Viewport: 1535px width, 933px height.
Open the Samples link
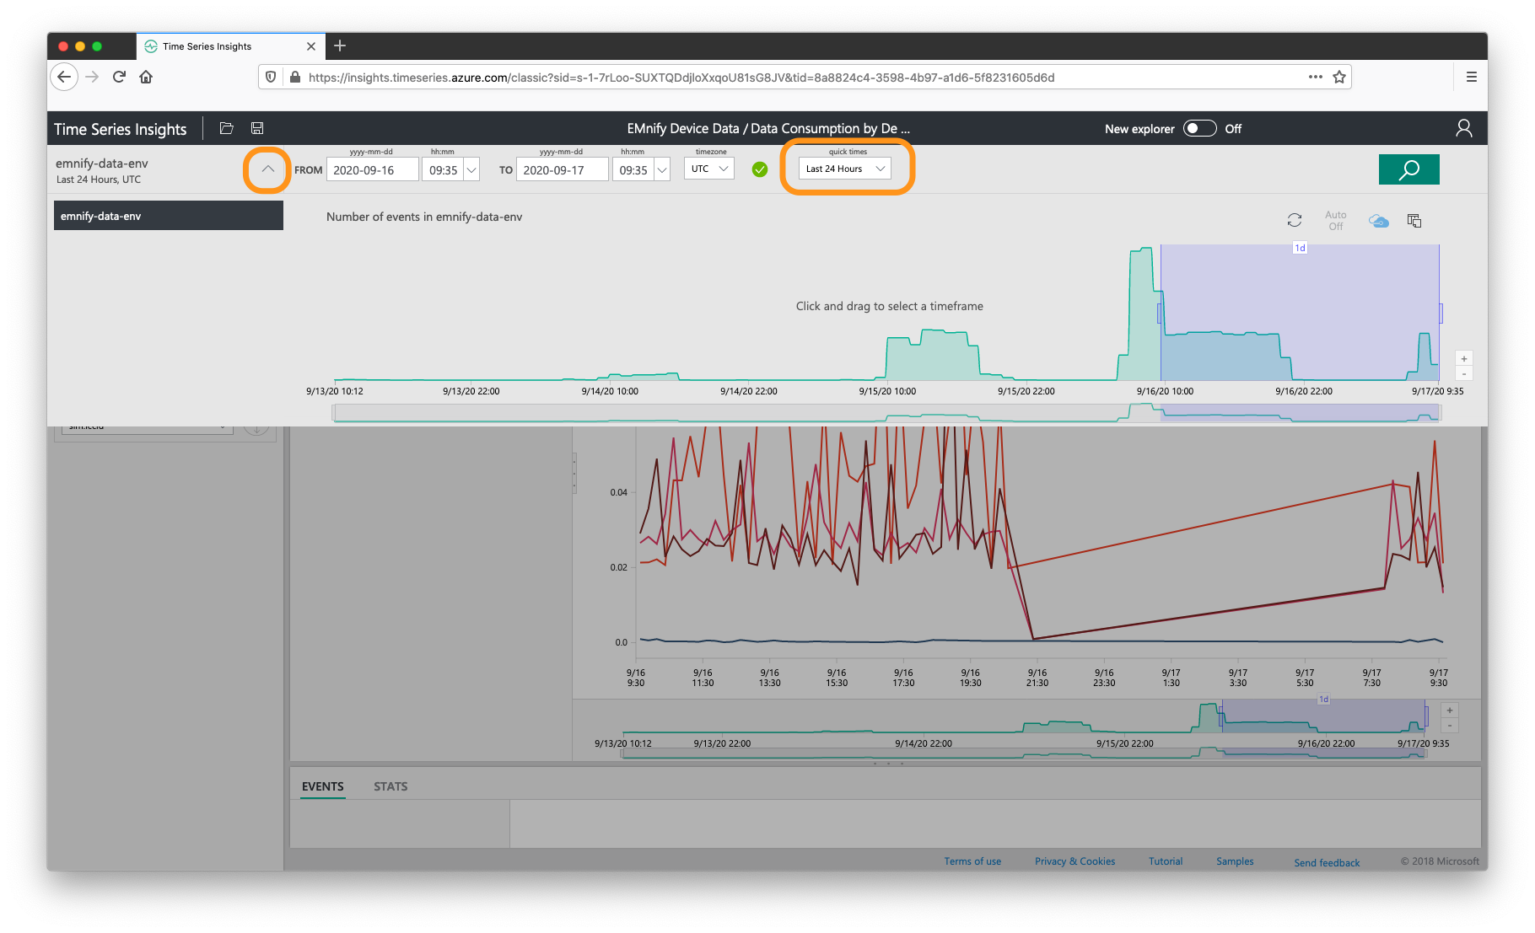click(x=1235, y=861)
